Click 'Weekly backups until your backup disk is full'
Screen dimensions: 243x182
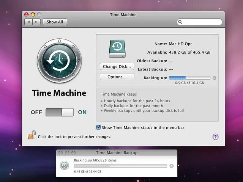(x=144, y=111)
